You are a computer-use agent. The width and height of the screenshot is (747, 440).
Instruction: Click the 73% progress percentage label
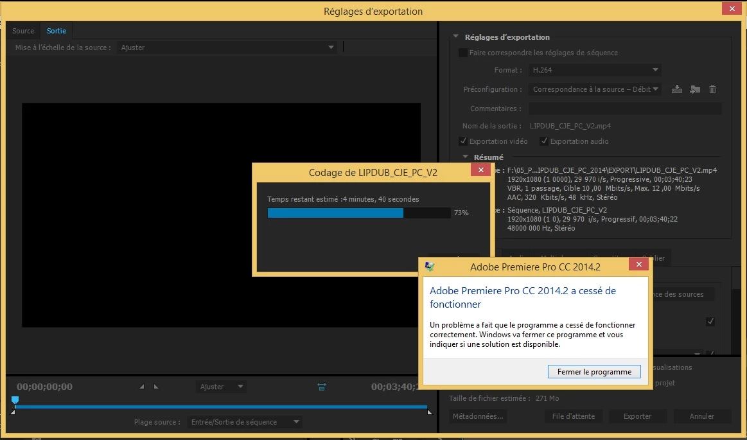tap(461, 213)
